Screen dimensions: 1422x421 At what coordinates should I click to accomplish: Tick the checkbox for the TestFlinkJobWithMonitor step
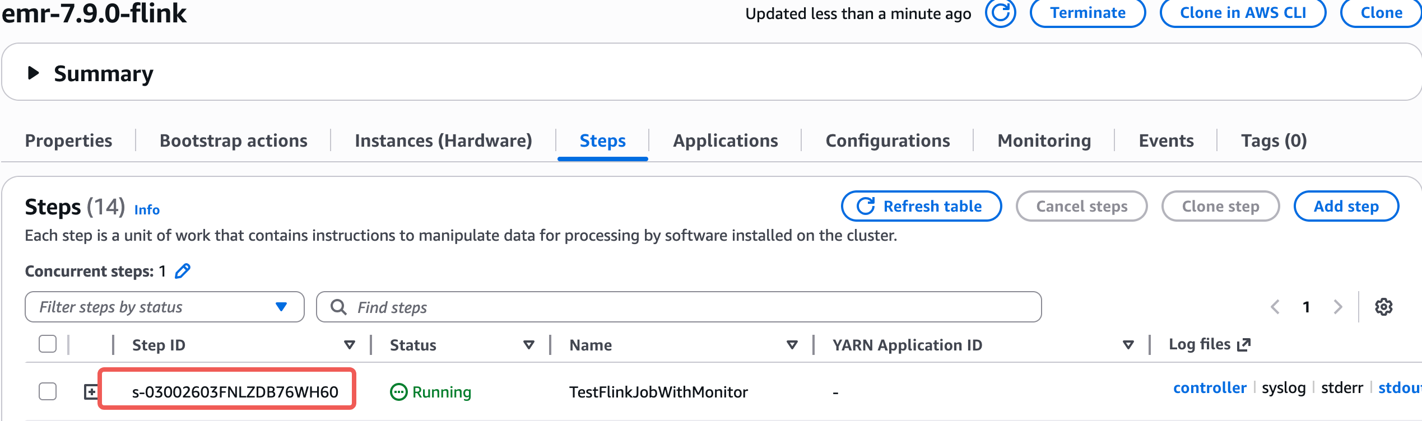pos(48,391)
